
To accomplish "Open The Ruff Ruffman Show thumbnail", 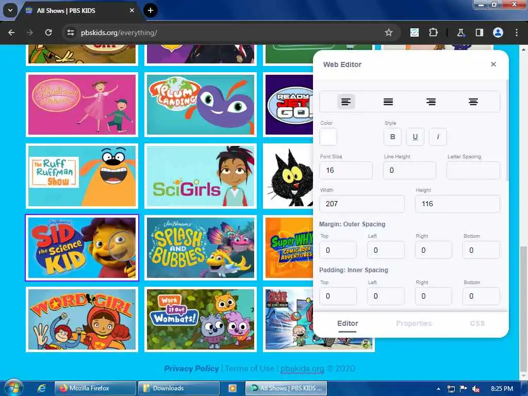I will [82, 176].
